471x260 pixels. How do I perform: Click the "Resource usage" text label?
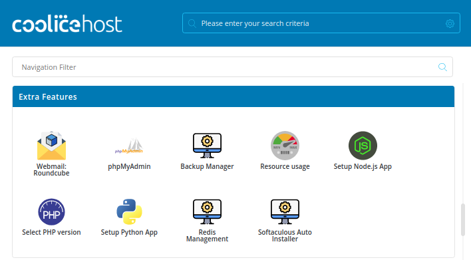point(285,166)
